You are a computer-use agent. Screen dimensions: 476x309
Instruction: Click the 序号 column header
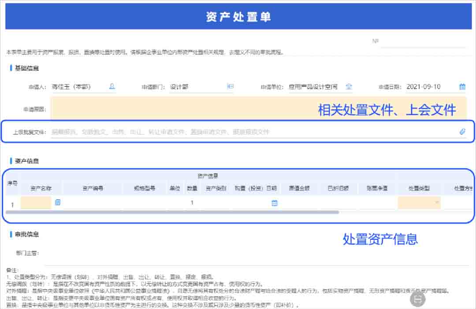12,183
